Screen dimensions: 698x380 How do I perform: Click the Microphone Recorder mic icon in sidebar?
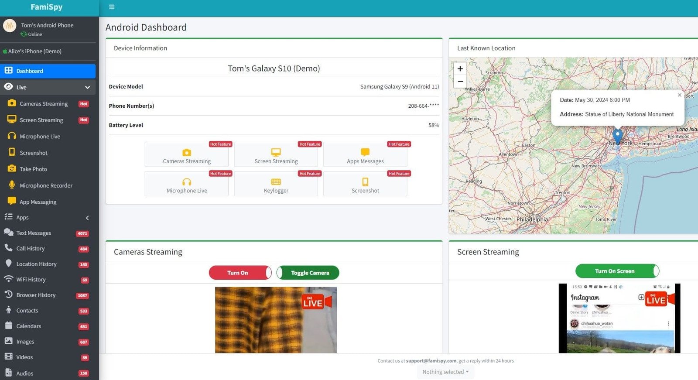[12, 185]
